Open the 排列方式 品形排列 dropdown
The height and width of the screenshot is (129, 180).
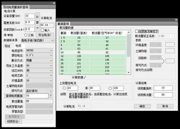[x=39, y=91]
